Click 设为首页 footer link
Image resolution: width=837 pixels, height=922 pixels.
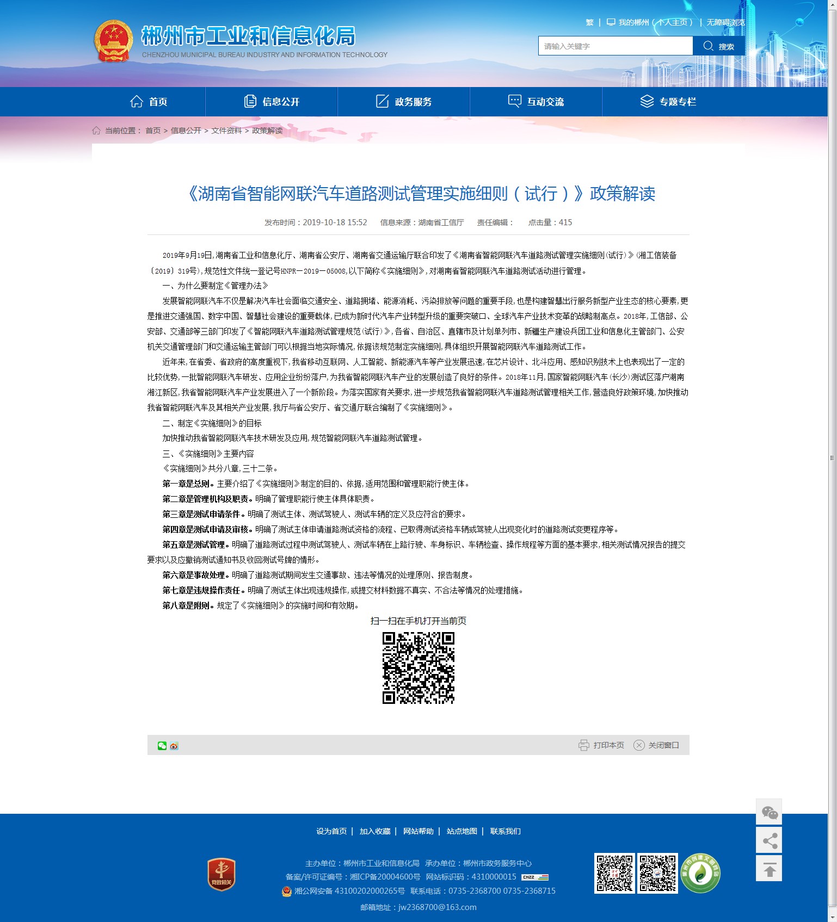tap(331, 831)
